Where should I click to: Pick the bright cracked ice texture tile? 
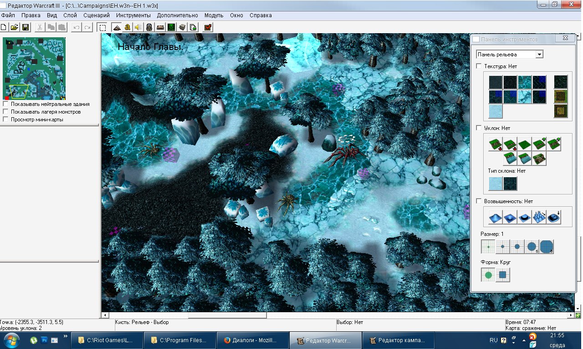pos(525,97)
